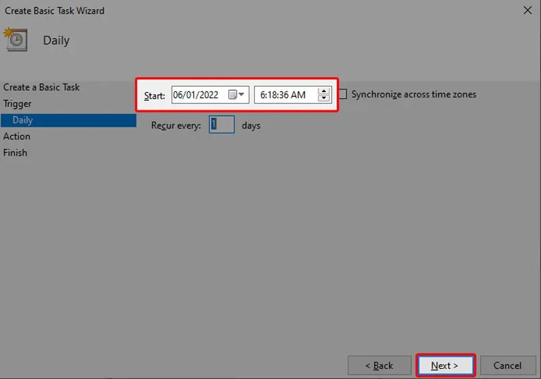This screenshot has height=379, width=541.
Task: Close the wizard window with X
Action: 527,10
